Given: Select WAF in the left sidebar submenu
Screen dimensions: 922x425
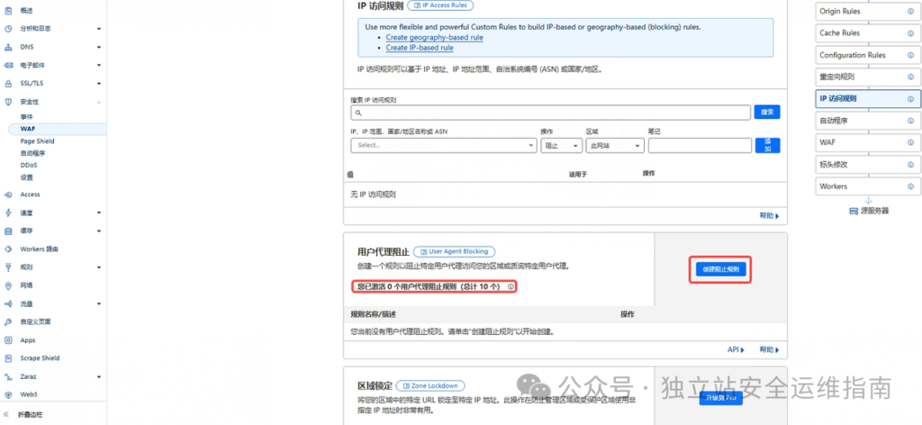Looking at the screenshot, I should [28, 129].
